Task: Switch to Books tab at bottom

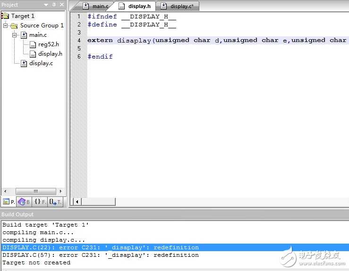Action: pyautogui.click(x=24, y=202)
